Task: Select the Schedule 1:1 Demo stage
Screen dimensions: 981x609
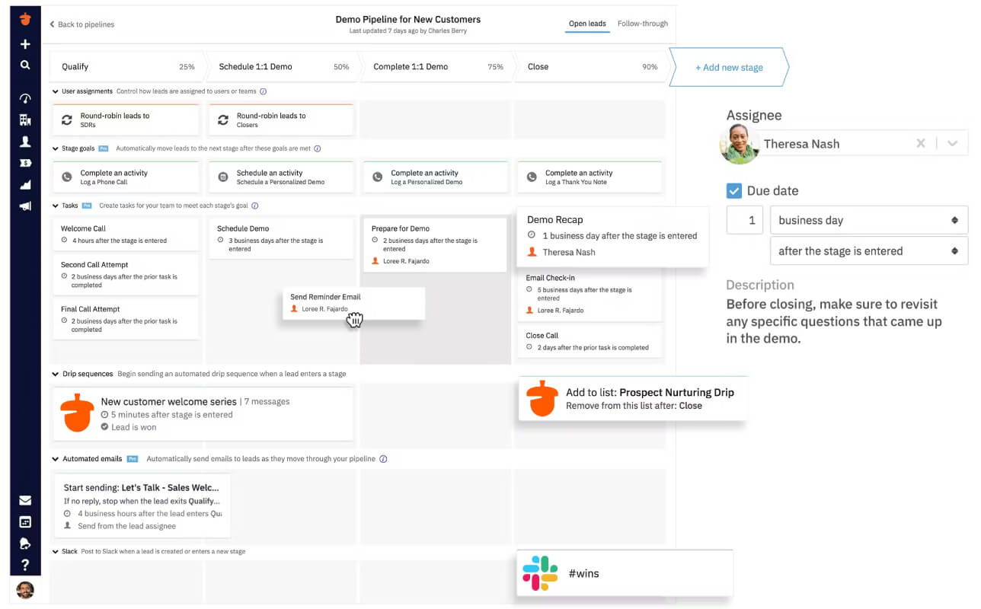Action: [x=283, y=67]
